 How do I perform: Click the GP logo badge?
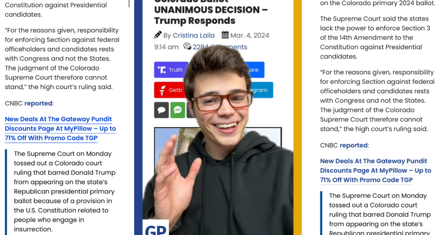click(x=156, y=228)
